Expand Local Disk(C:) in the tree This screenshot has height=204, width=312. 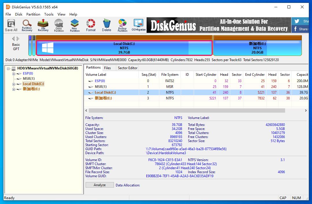[x=14, y=84]
